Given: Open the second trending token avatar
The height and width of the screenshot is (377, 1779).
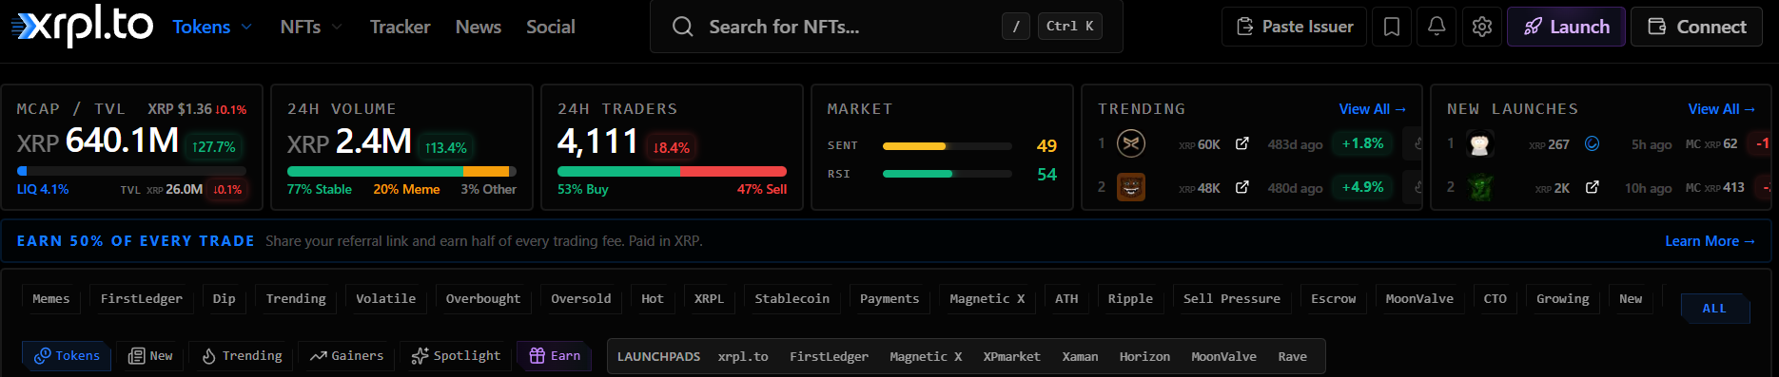Looking at the screenshot, I should point(1130,187).
